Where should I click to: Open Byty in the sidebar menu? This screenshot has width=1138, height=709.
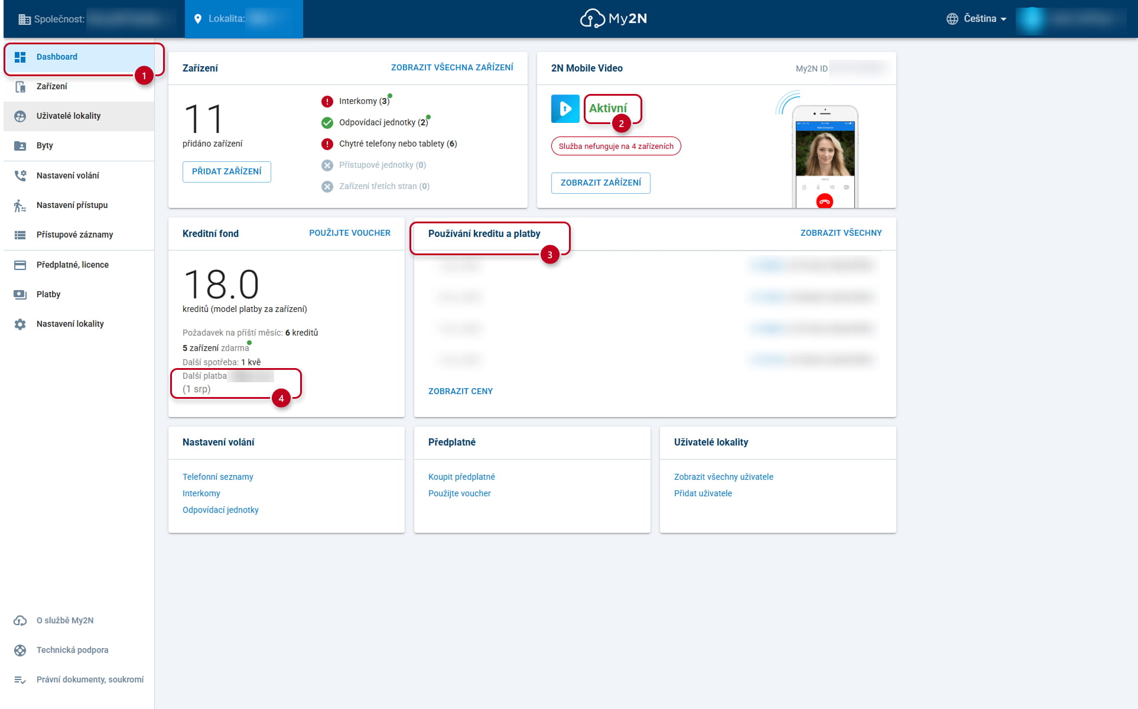point(79,145)
